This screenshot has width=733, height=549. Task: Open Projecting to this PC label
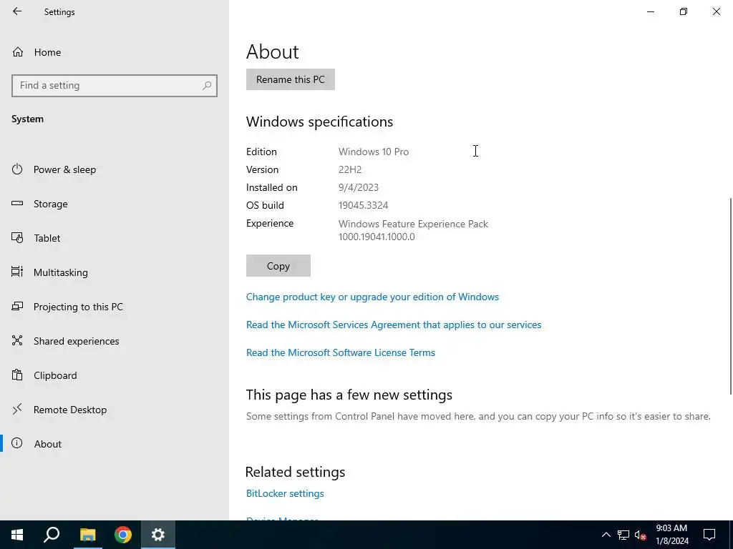(78, 307)
